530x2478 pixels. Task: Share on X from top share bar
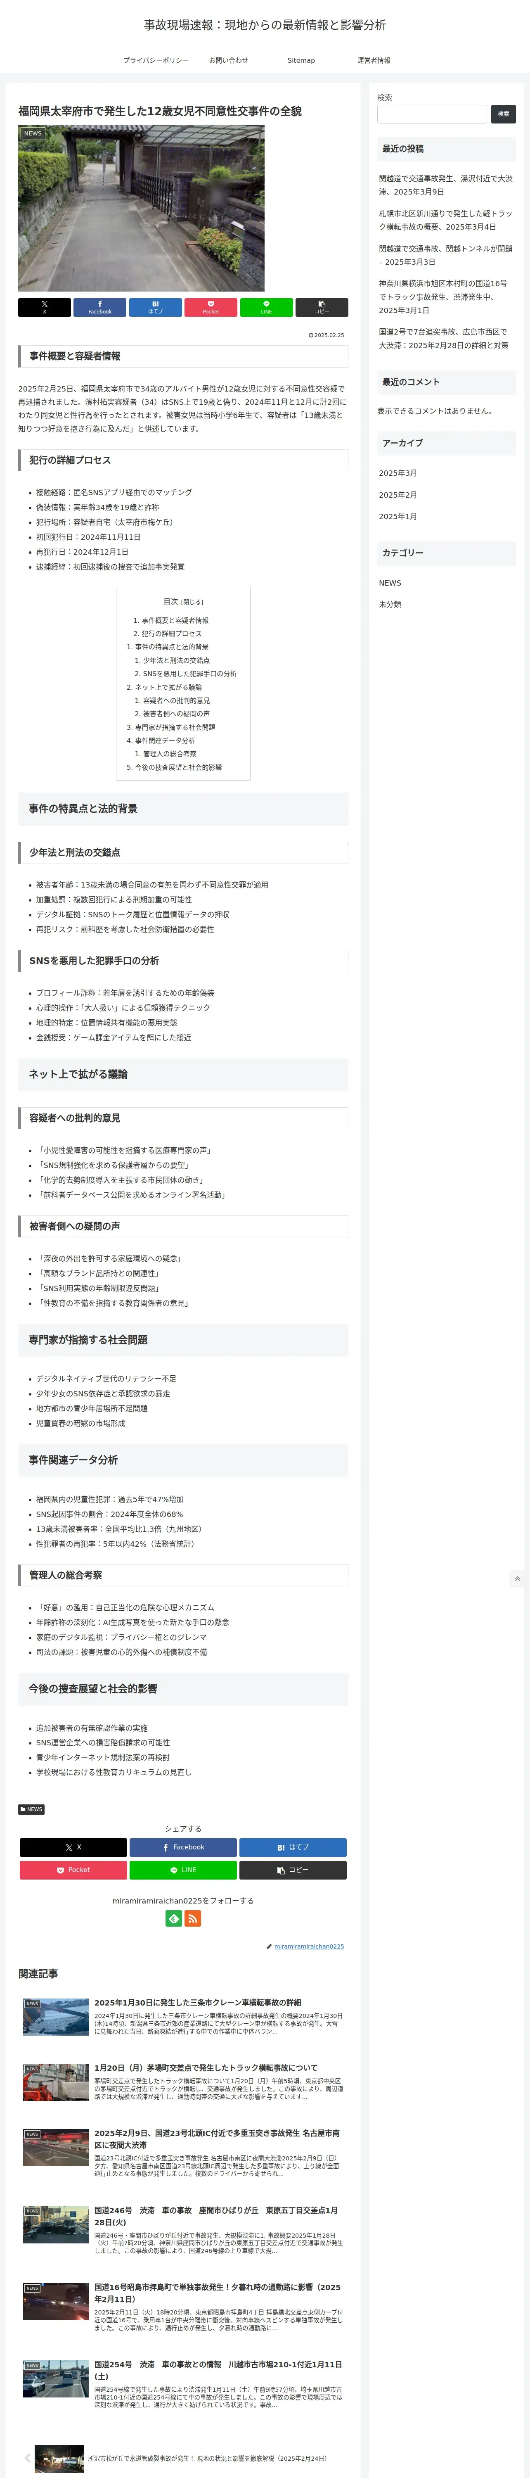pos(44,307)
